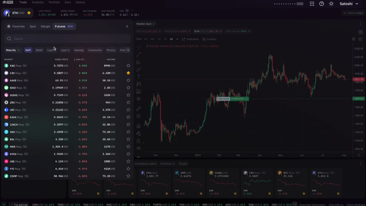This screenshot has height=206, width=366.
Task: Select the Web3 category filter
Action: pos(39,50)
